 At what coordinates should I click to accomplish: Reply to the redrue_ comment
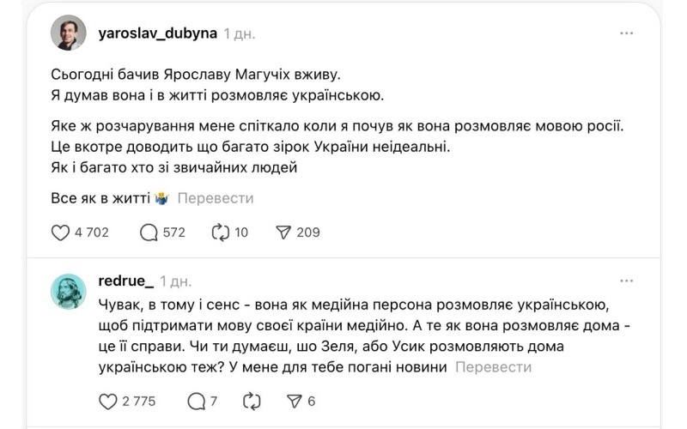[196, 401]
